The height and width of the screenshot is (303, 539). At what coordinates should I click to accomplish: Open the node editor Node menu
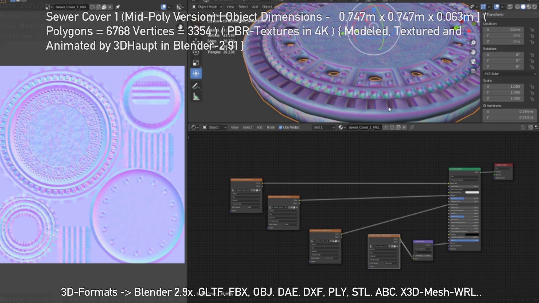tap(271, 127)
